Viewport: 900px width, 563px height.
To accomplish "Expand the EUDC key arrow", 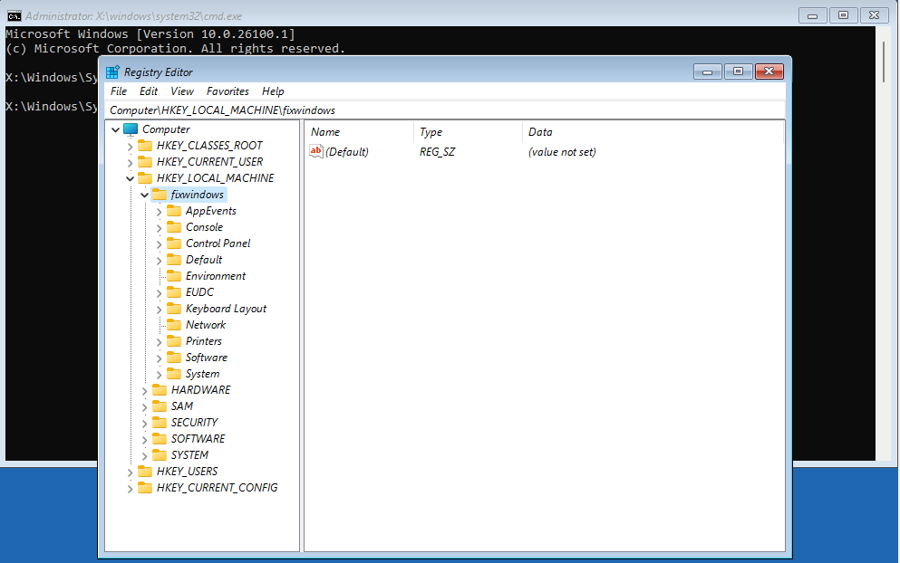I will click(x=159, y=293).
